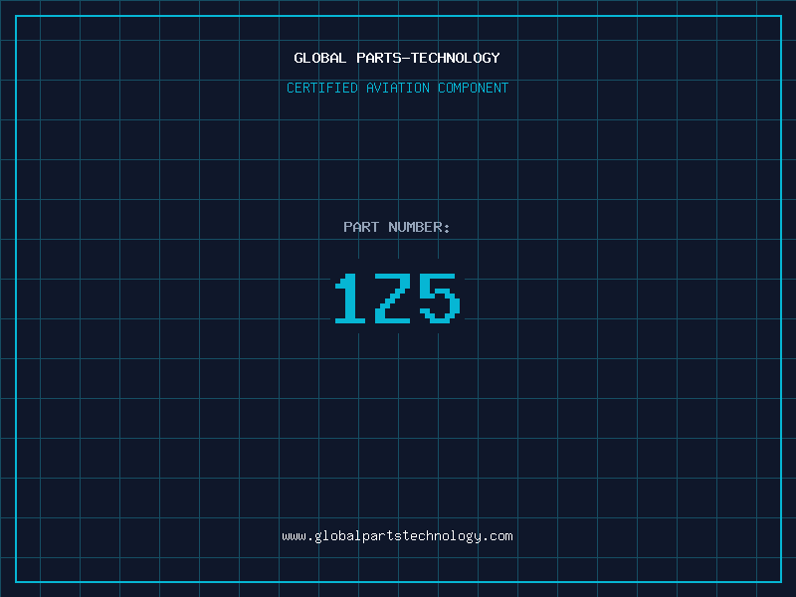The image size is (796, 597).
Task: Click the website link www.globalpartstechnology.com
Action: [397, 536]
